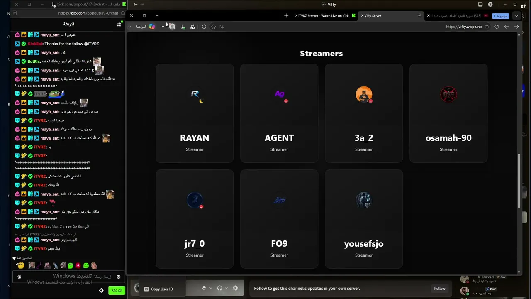531x299 pixels.
Task: Open the translate page icon
Action: [222, 27]
